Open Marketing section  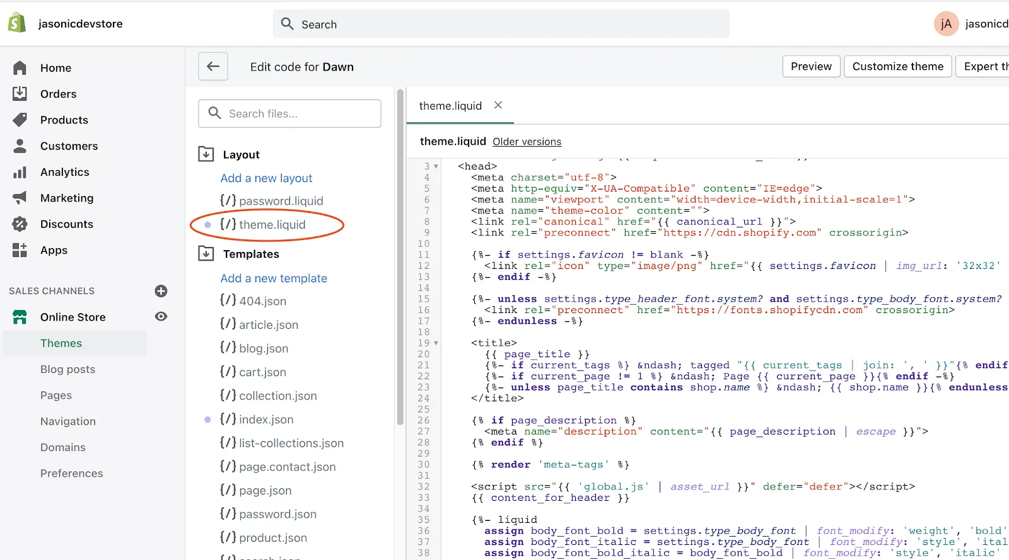click(x=67, y=198)
